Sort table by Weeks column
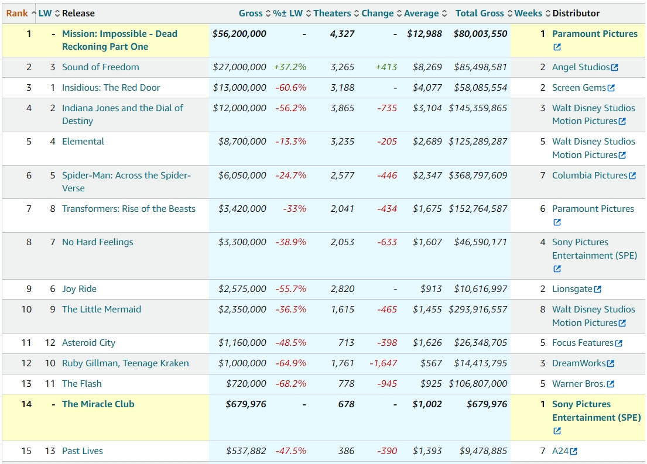The image size is (647, 464). [532, 13]
